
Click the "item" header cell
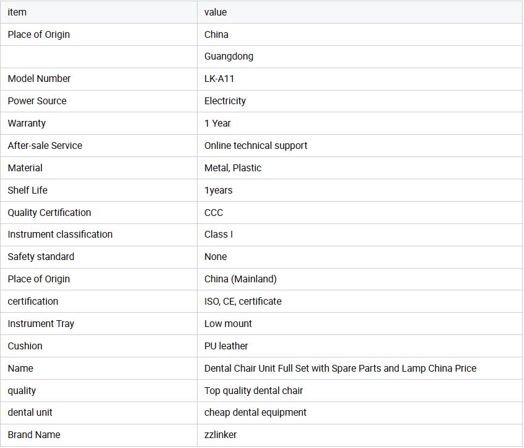tap(17, 12)
